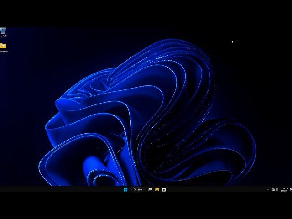
Task: Open Task View from the taskbar
Action: pyautogui.click(x=150, y=189)
